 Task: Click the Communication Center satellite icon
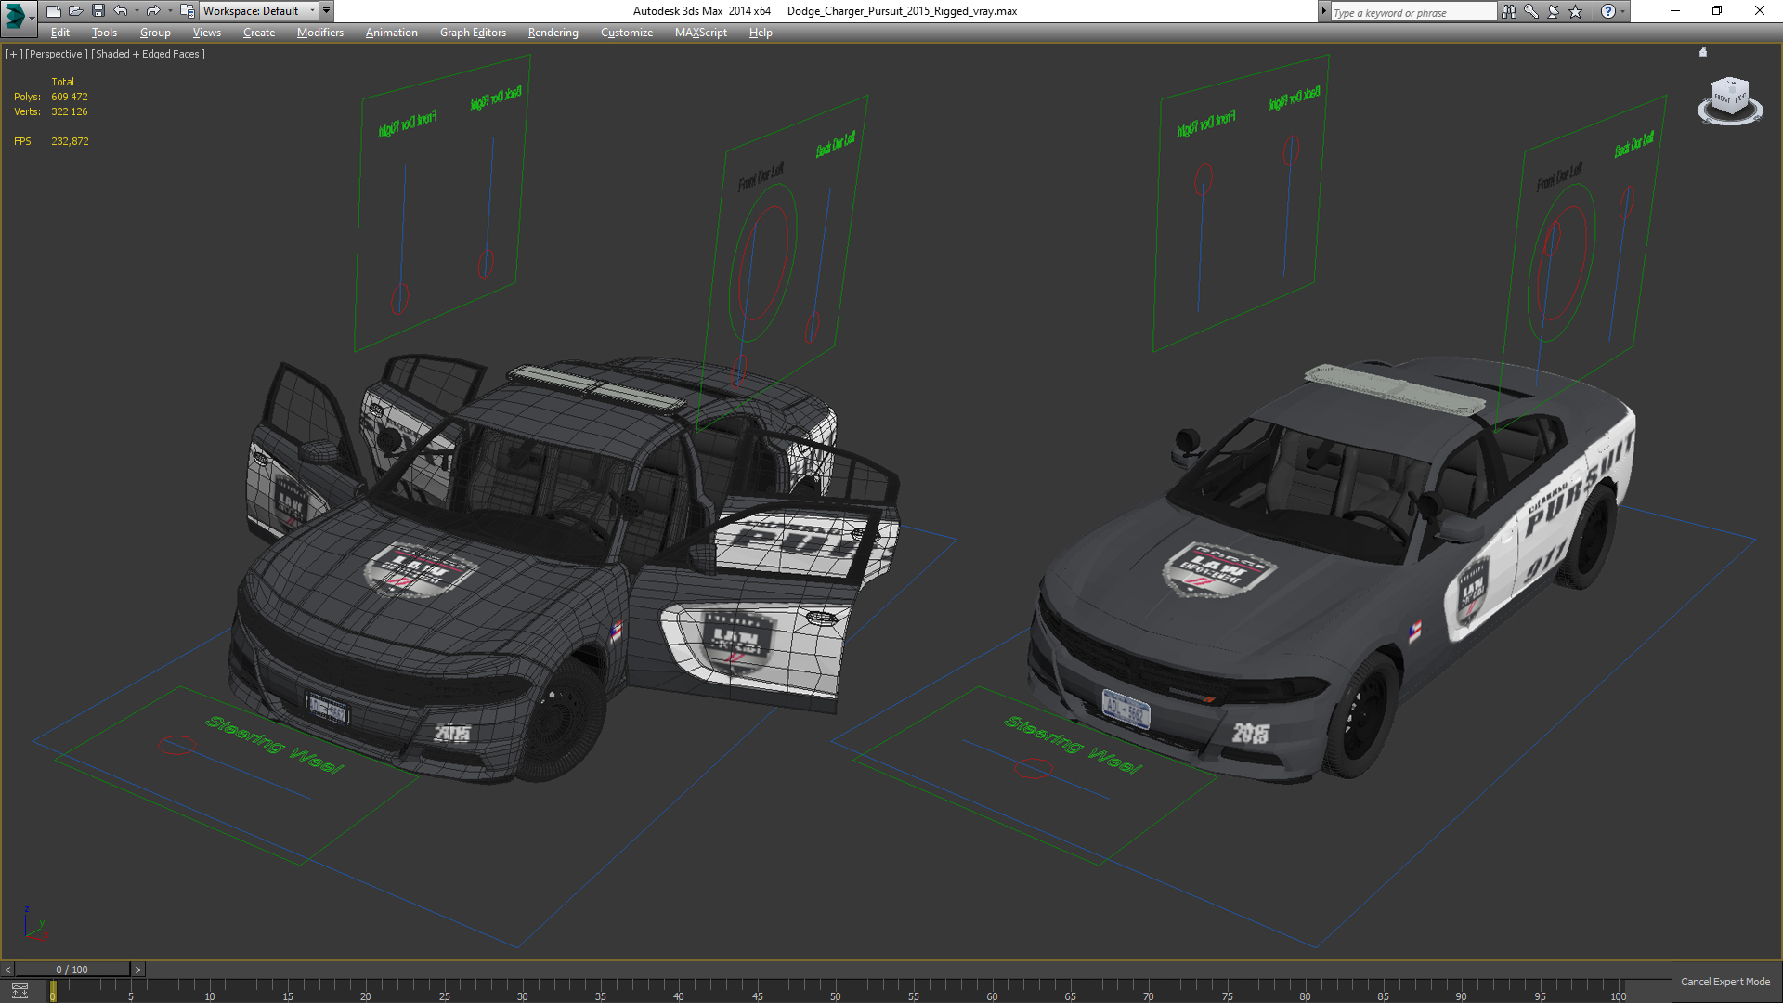(1554, 11)
